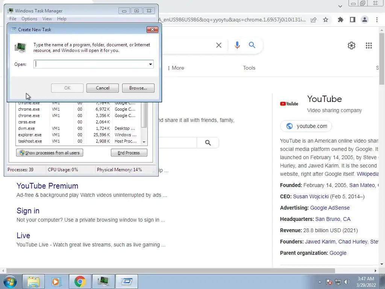Open Parent organization Google link

click(x=338, y=253)
